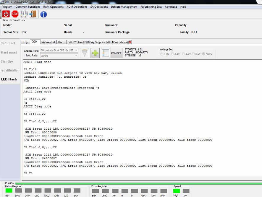Click the DRQ status indicator
Viewport: 262px width, 197px height.
[48, 191]
